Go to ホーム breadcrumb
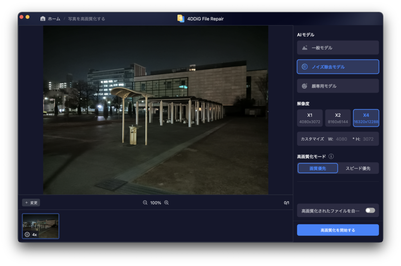The height and width of the screenshot is (266, 401). [x=54, y=19]
